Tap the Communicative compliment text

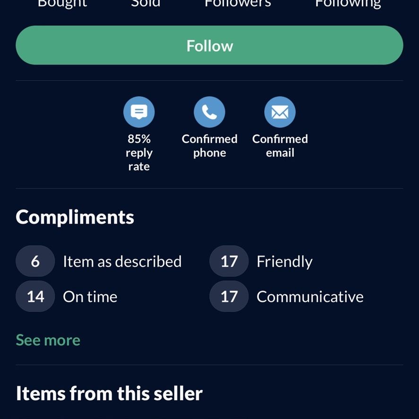[310, 296]
